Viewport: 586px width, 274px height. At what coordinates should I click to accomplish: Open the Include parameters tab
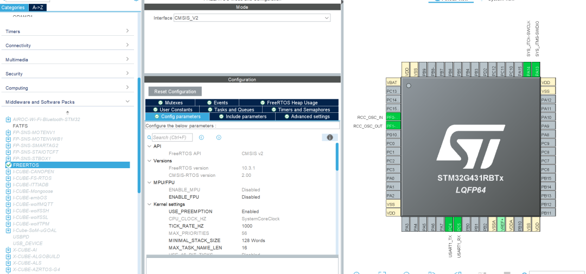(x=243, y=117)
